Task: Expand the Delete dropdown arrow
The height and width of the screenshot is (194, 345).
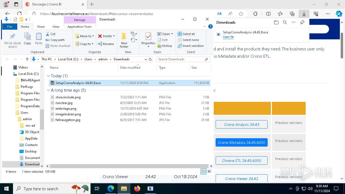Action: click(114, 36)
